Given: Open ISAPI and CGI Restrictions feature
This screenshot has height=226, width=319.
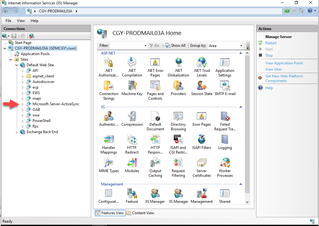Looking at the screenshot, I should click(x=179, y=144).
